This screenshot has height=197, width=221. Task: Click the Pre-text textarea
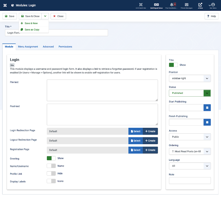[102, 90]
